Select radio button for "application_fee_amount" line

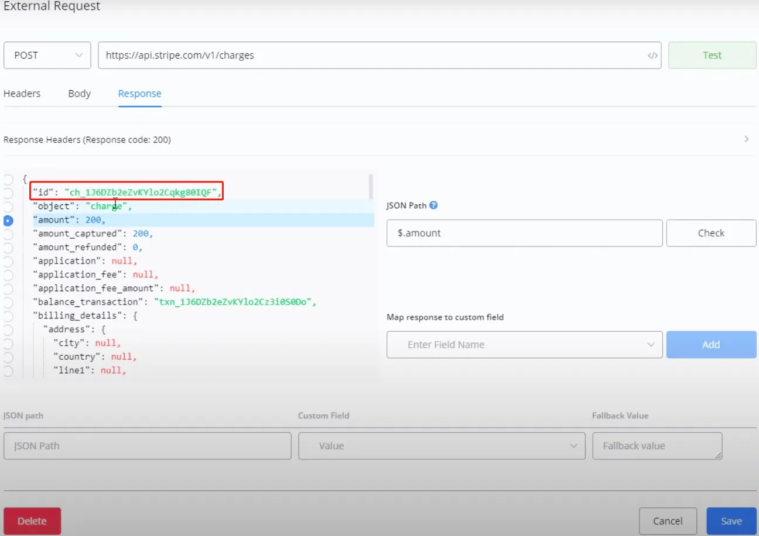8,288
